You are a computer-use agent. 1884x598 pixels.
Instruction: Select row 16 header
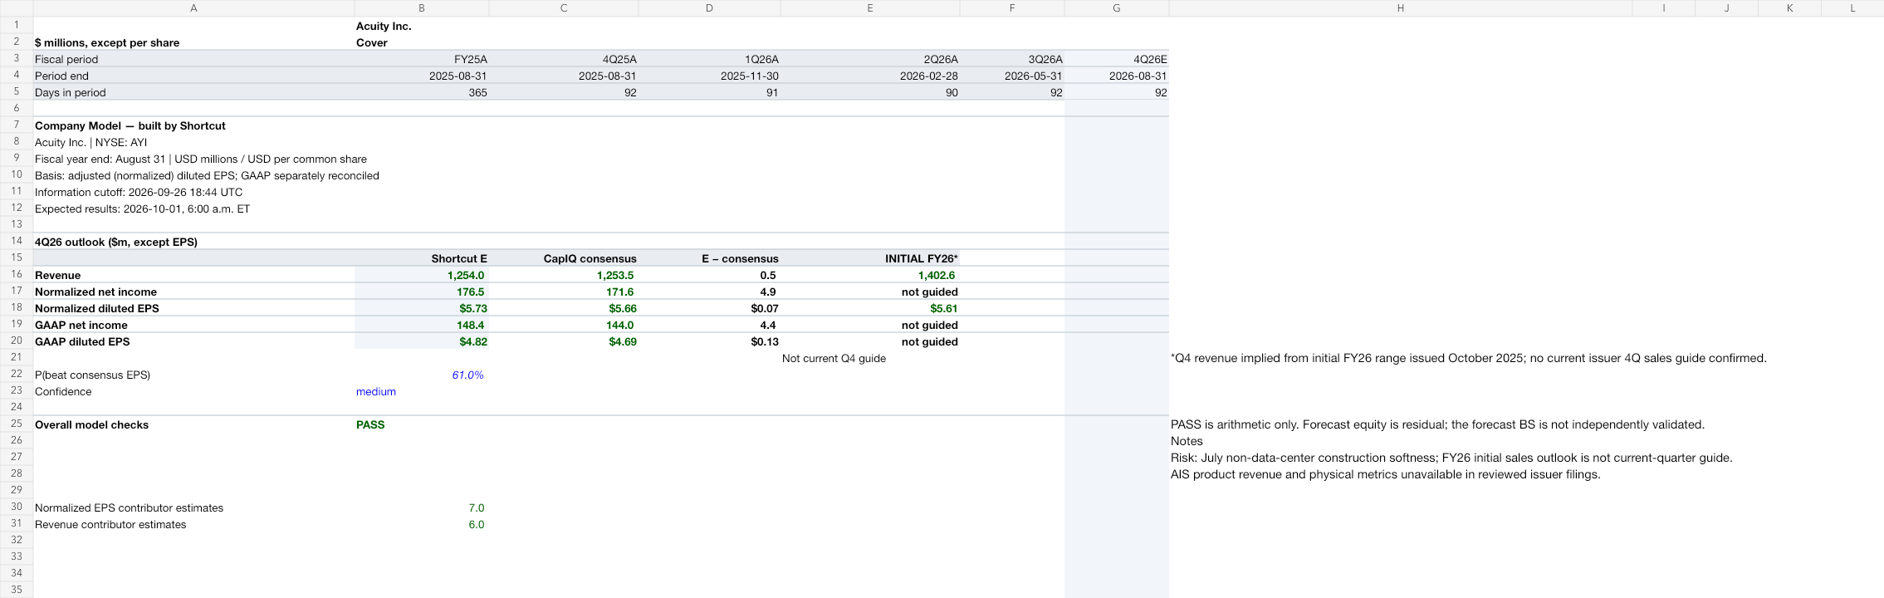17,274
